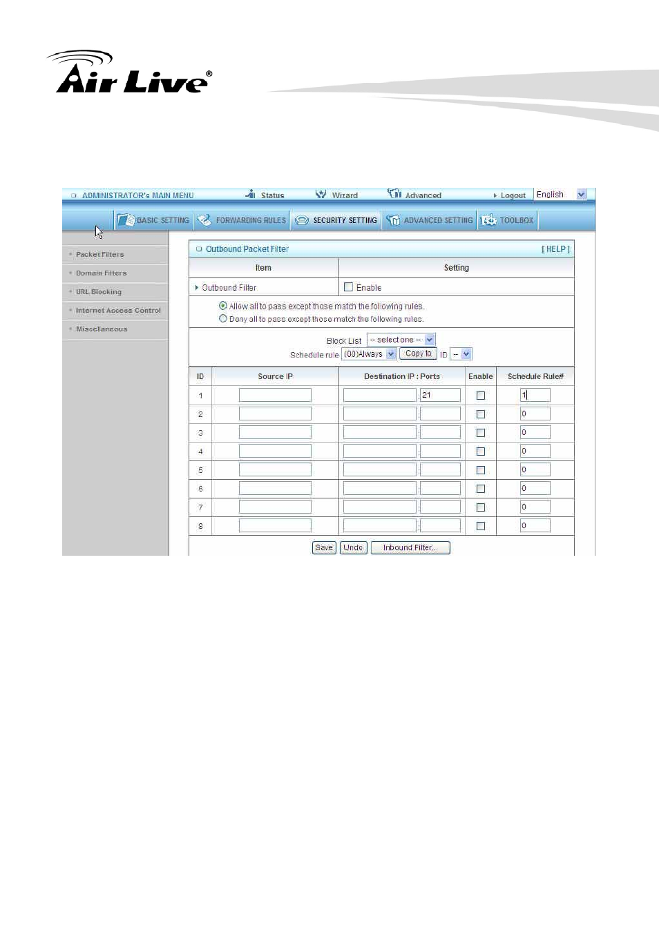Click the Security Setting icon

[302, 220]
